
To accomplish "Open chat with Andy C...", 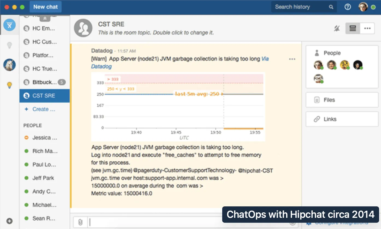I will click(45, 191).
